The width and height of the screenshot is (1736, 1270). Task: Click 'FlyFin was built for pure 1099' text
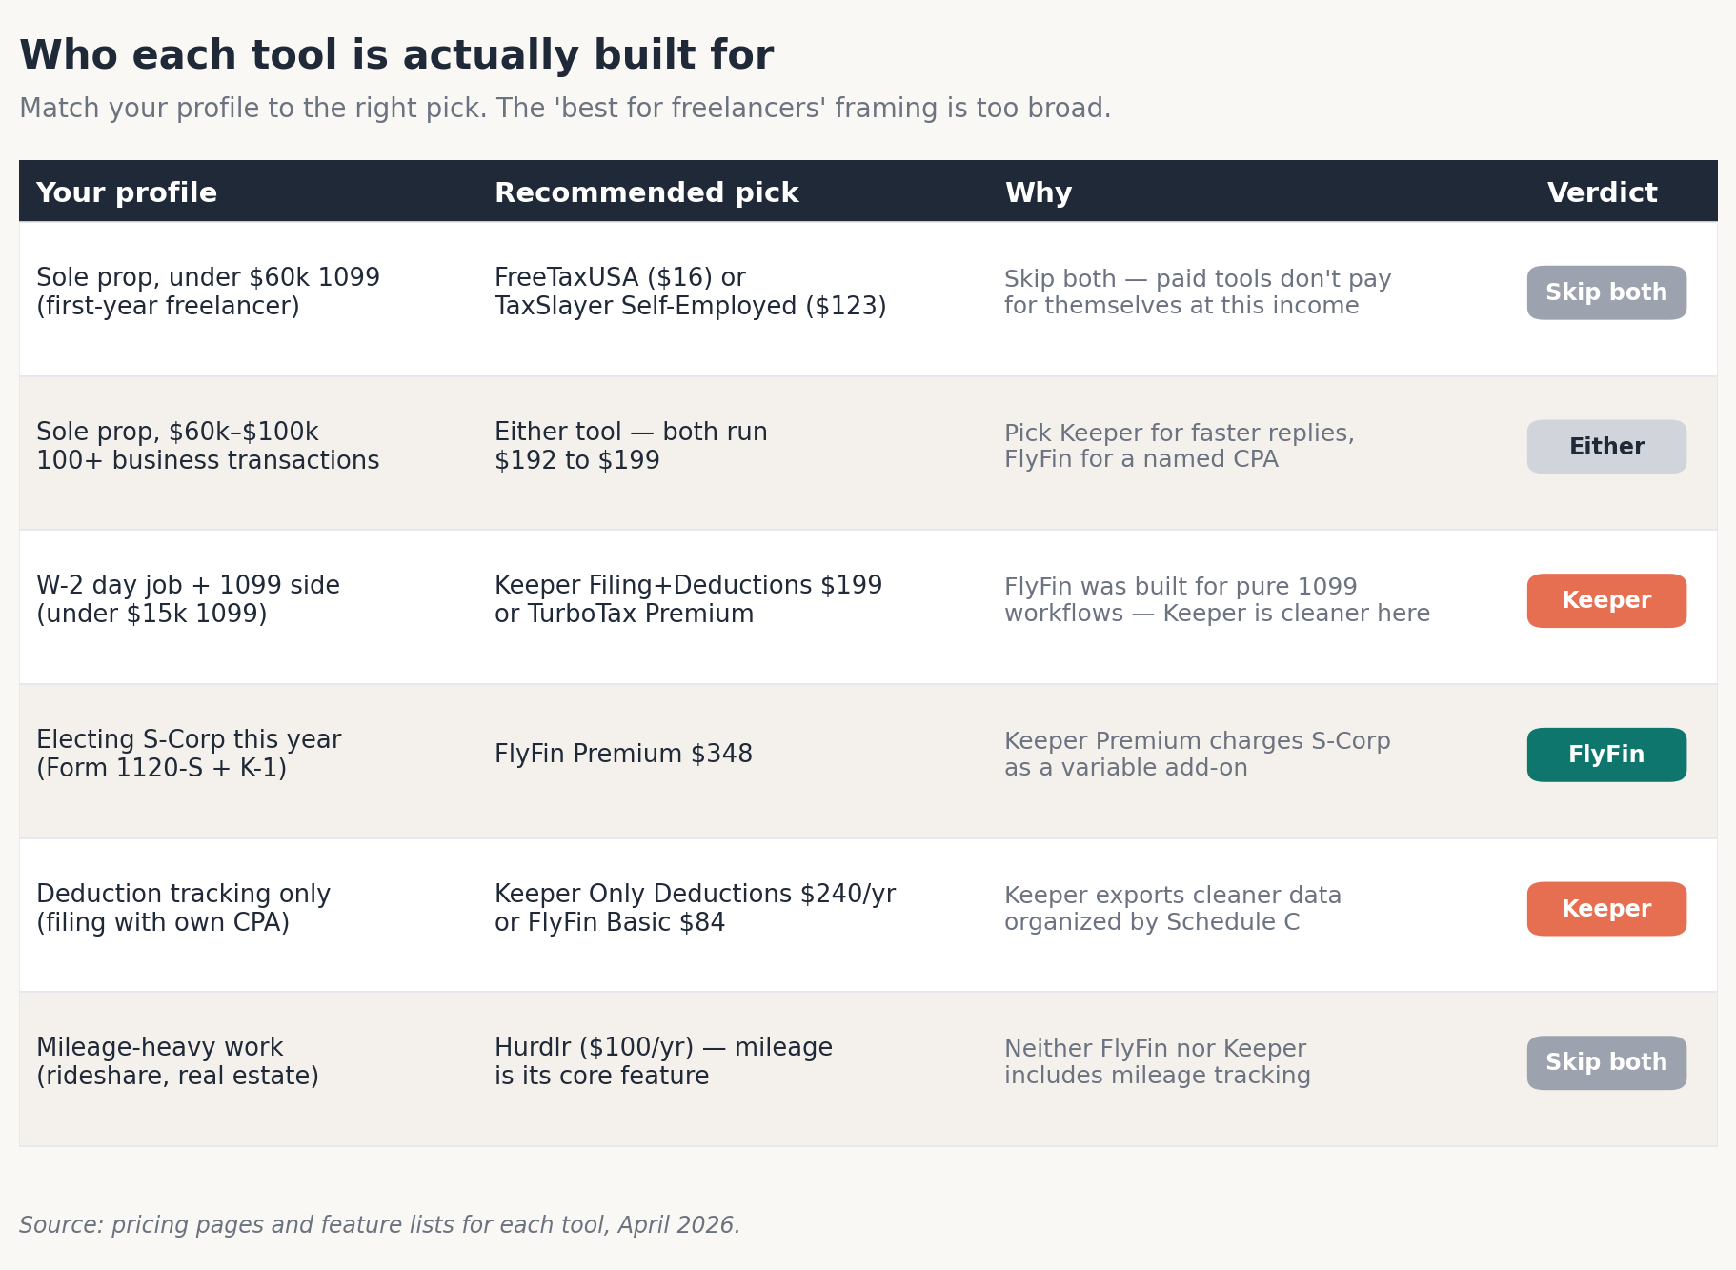[x=1217, y=599]
